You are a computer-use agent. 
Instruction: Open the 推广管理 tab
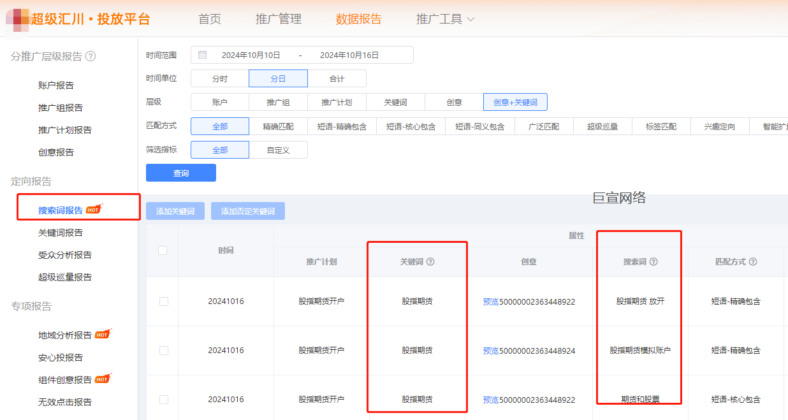coord(279,19)
